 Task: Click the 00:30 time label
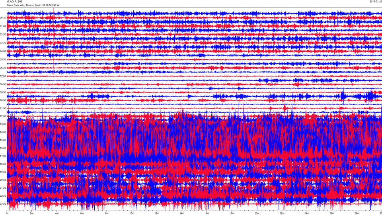pyautogui.click(x=3, y=18)
